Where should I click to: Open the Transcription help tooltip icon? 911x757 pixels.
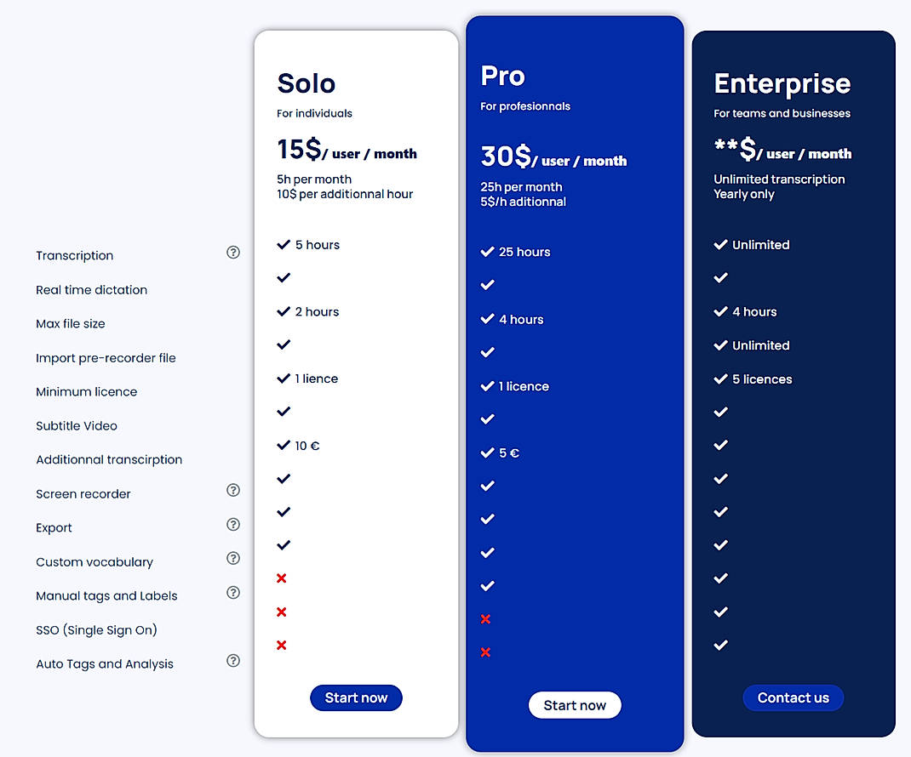click(232, 252)
